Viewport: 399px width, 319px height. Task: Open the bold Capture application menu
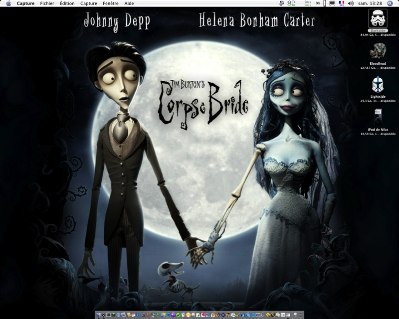pyautogui.click(x=25, y=3)
